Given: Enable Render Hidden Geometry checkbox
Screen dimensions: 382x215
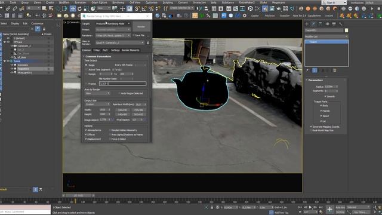Looking at the screenshot, I should coord(110,130).
